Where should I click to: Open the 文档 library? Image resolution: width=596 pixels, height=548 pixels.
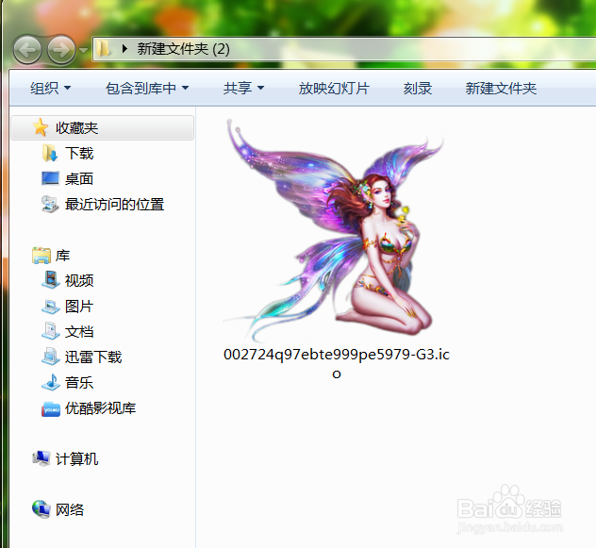pyautogui.click(x=79, y=332)
